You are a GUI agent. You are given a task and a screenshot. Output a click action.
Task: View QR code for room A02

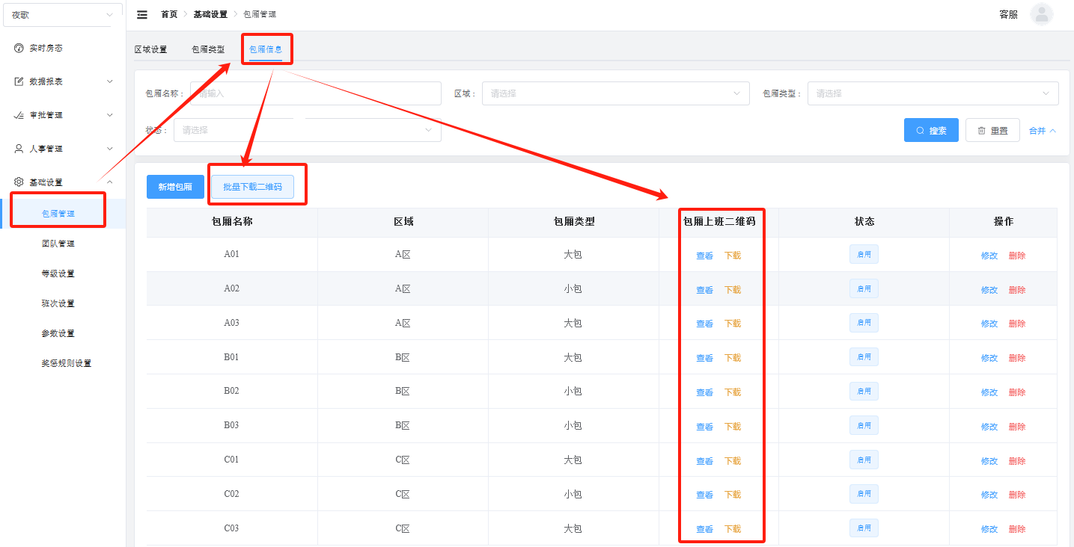pyautogui.click(x=704, y=290)
